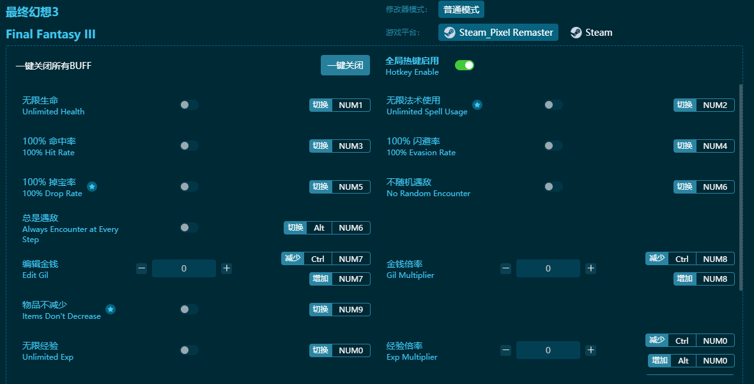Click the star icon beside Unlimited Spell Usage
This screenshot has width=754, height=384.
coord(477,105)
